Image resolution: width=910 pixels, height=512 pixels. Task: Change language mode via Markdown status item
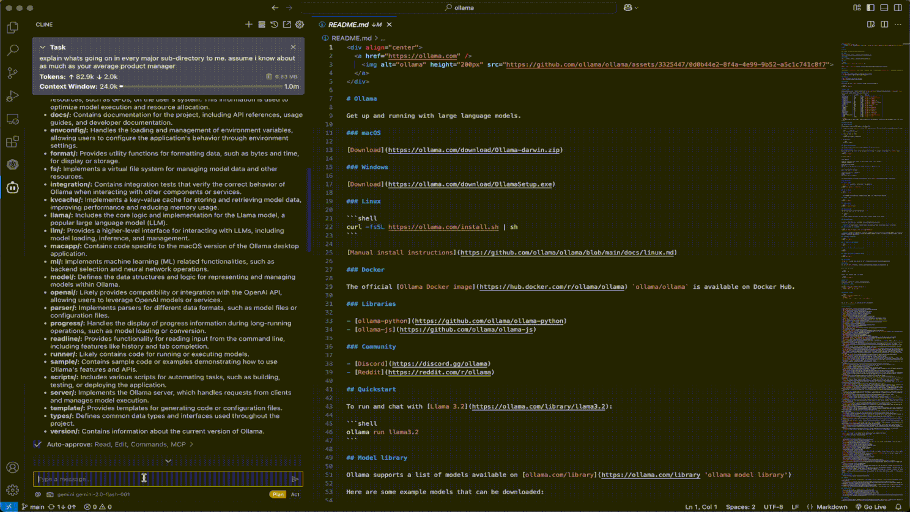click(x=832, y=506)
